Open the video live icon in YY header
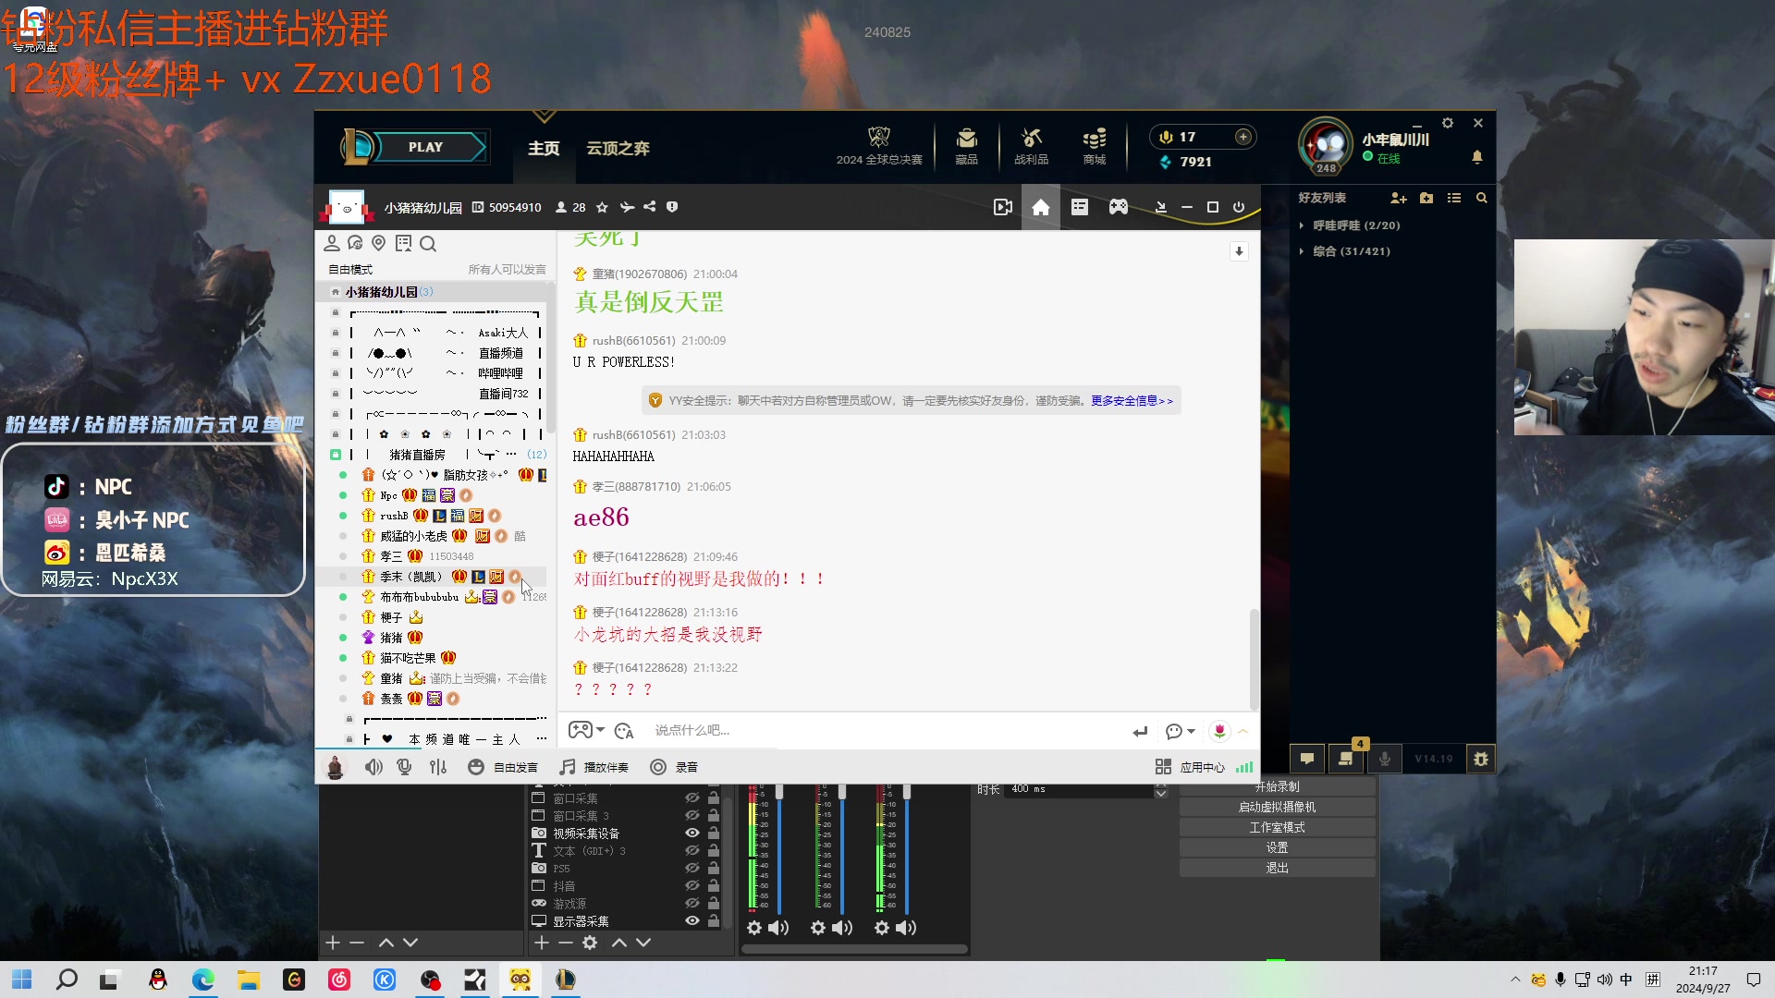 (x=1003, y=207)
